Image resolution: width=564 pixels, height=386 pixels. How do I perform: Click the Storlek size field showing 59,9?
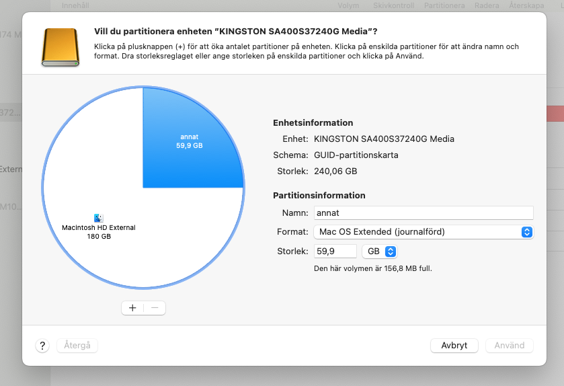coord(335,251)
